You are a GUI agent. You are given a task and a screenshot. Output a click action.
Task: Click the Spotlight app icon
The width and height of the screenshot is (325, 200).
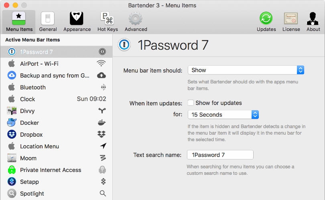tap(12, 193)
